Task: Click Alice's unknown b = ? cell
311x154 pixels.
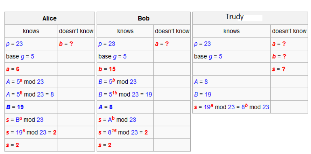Action: coord(66,44)
